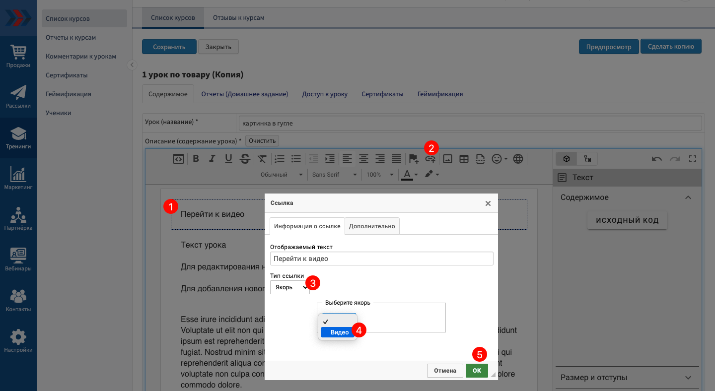This screenshot has width=715, height=391.
Task: Collapse the left sidebar with the chevron
Action: [x=132, y=65]
